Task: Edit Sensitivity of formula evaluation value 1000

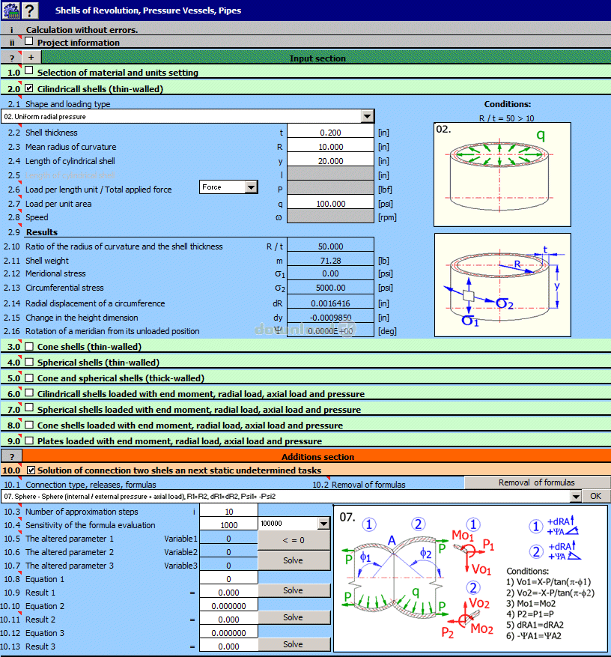Action: pyautogui.click(x=228, y=525)
